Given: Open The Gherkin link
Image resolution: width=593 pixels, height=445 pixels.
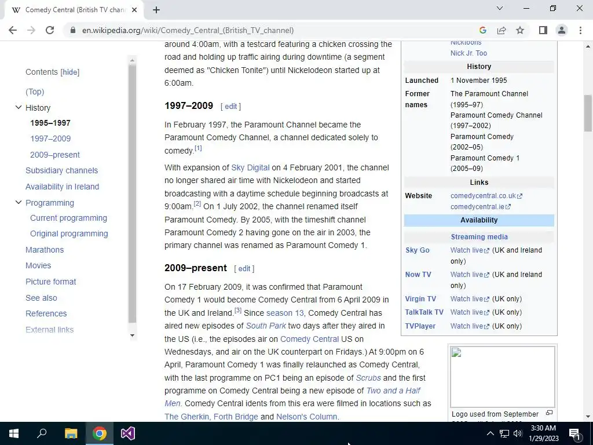Looking at the screenshot, I should 186,417.
